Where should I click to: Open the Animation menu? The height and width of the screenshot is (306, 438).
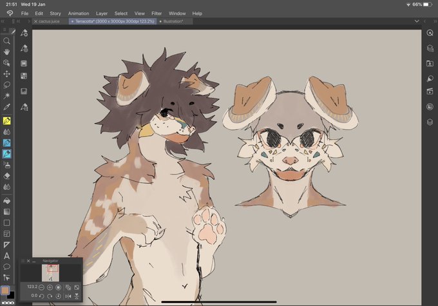79,14
